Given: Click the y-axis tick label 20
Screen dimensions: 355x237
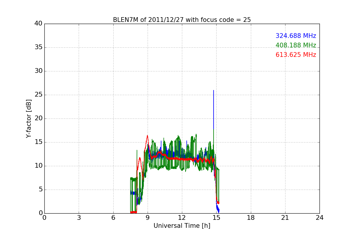Looking at the screenshot, I should point(38,118).
